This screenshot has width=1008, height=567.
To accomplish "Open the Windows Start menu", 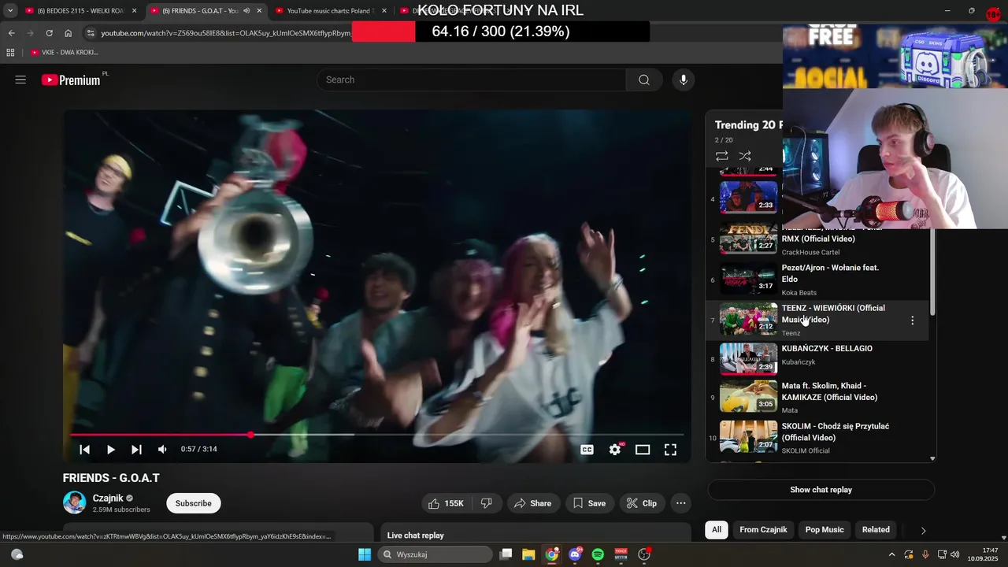I will point(365,554).
